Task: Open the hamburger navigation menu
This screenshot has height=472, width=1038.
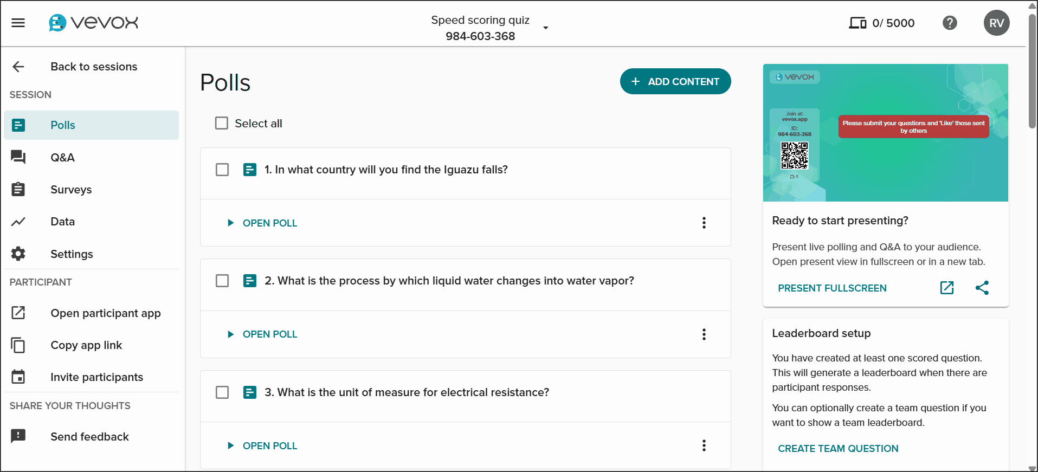Action: click(x=18, y=23)
